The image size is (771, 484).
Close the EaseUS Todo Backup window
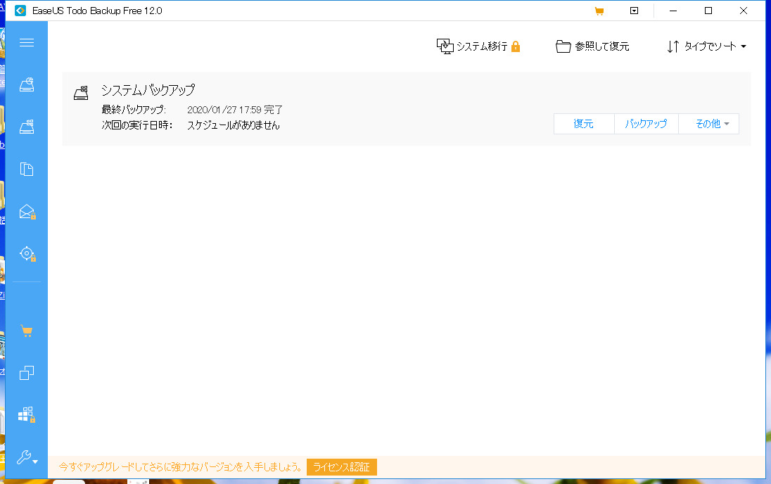[744, 11]
